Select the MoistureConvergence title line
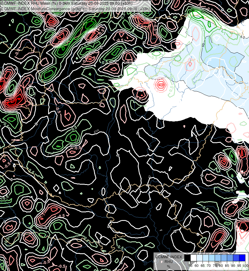The image size is (249, 271). [75, 9]
